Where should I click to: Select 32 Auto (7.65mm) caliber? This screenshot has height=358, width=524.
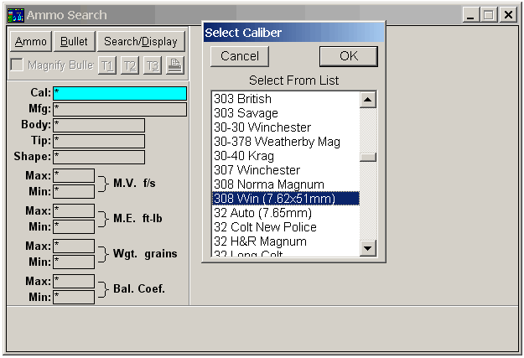(x=286, y=213)
